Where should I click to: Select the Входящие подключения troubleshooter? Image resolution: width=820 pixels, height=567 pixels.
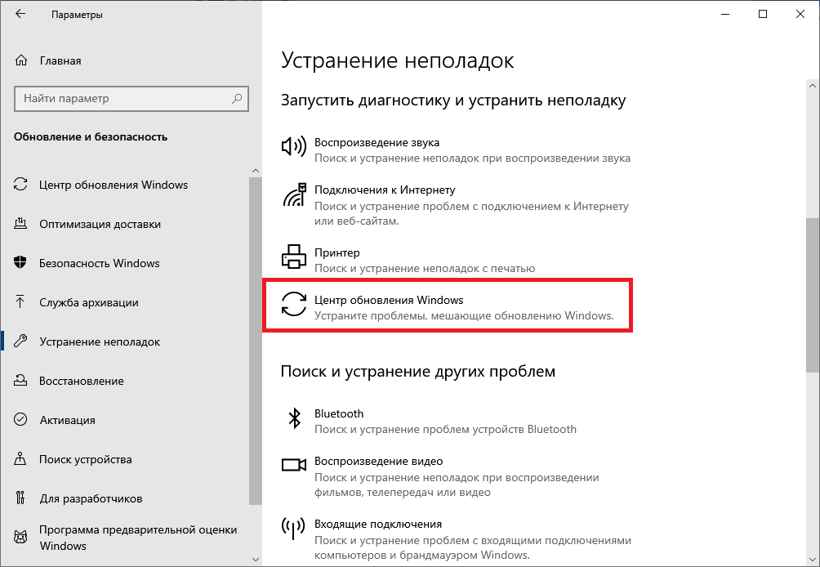tap(456, 538)
